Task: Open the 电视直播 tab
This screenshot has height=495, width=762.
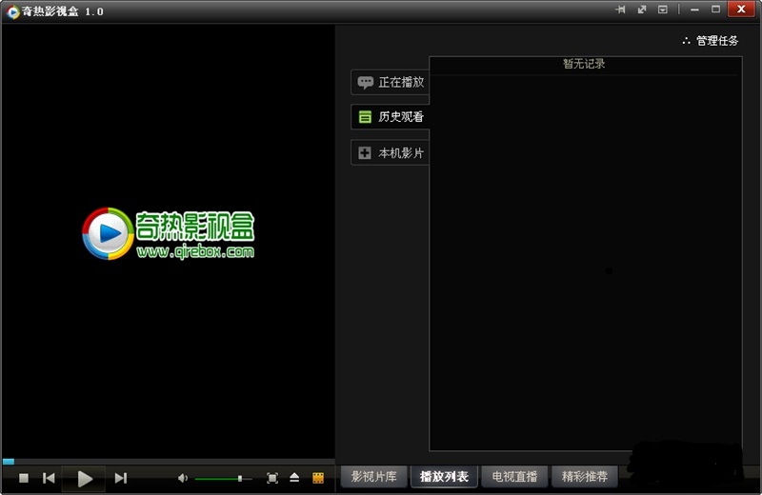Action: 514,476
